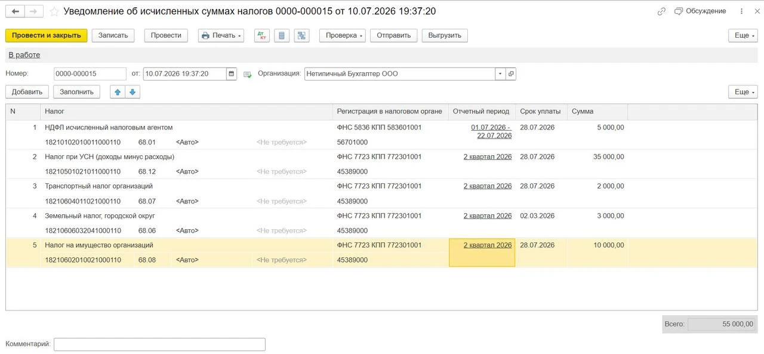Image resolution: width=764 pixels, height=354 pixels.
Task: Click the Заполнить button
Action: pyautogui.click(x=77, y=92)
